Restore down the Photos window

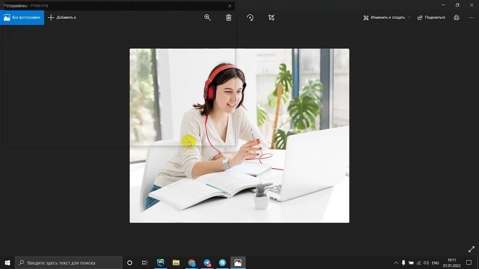[457, 5]
